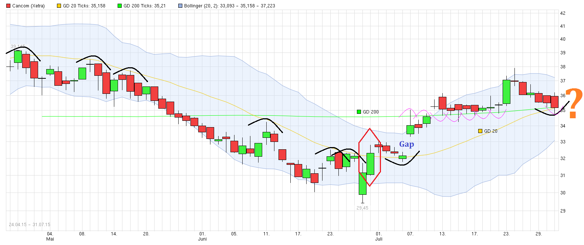Image resolution: width=584 pixels, height=245 pixels.
Task: Click the '04.' date label above Mai
Action: [x=50, y=234]
